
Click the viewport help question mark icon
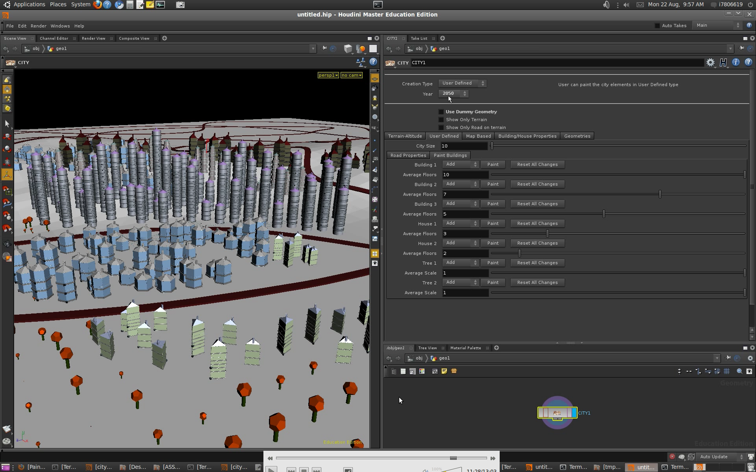point(373,62)
